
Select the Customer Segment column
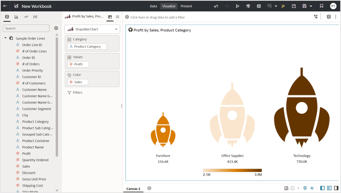[37, 109]
